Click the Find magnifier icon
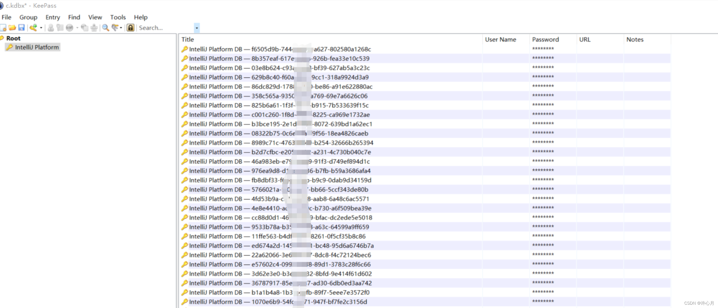The height and width of the screenshot is (308, 718). (105, 28)
